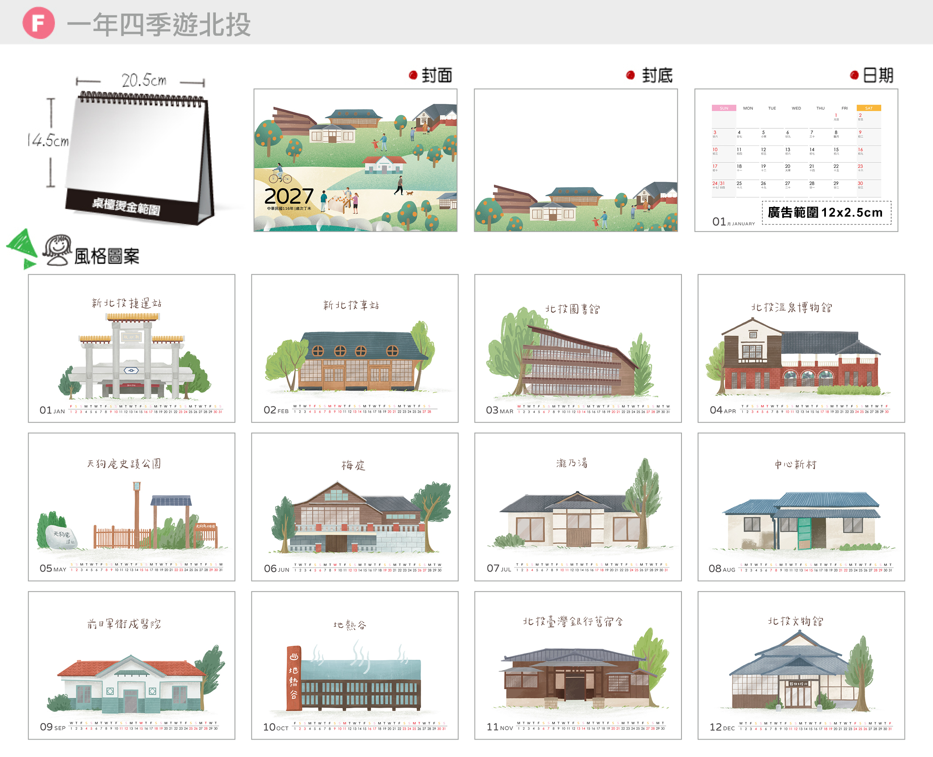This screenshot has width=933, height=757.
Task: Select the 01 JAN 新北投捷運站 card
Action: click(132, 349)
